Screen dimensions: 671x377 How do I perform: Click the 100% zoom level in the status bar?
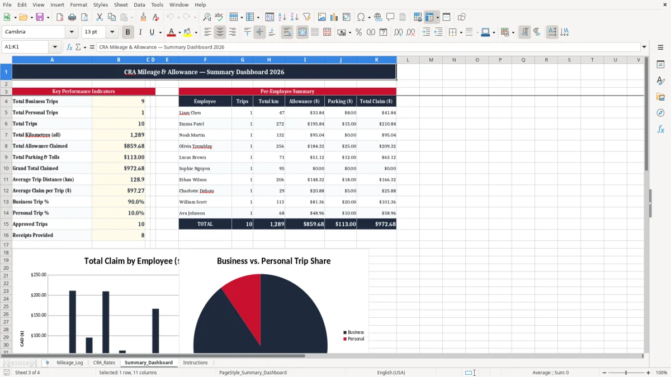tap(661, 373)
